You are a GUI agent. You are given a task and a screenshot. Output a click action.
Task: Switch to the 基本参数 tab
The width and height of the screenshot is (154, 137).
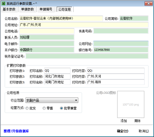tap(9, 9)
